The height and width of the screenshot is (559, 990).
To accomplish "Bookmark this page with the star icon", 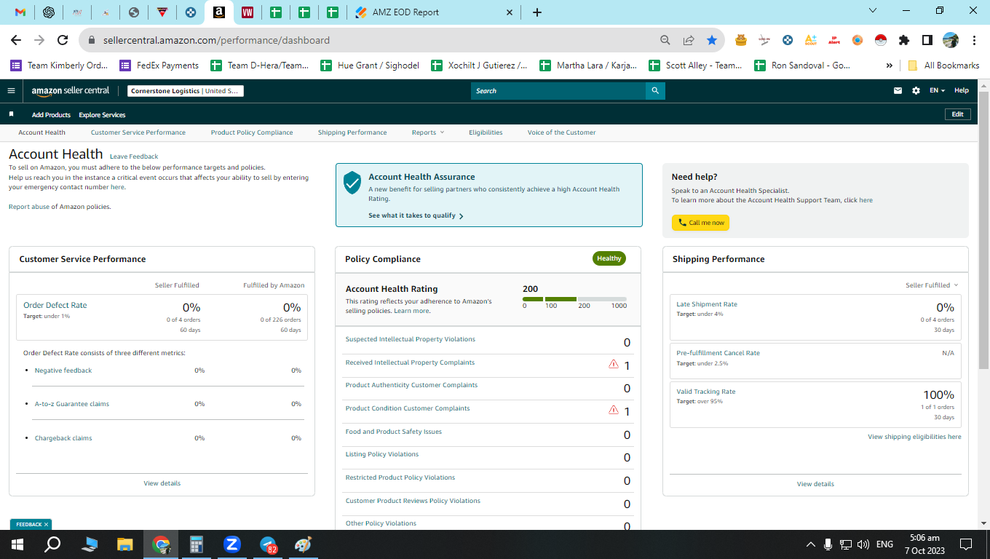I will coord(712,40).
